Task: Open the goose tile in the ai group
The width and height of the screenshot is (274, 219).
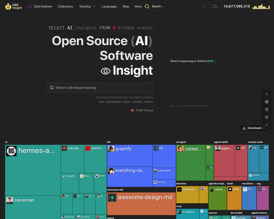Action: pyautogui.click(x=100, y=183)
